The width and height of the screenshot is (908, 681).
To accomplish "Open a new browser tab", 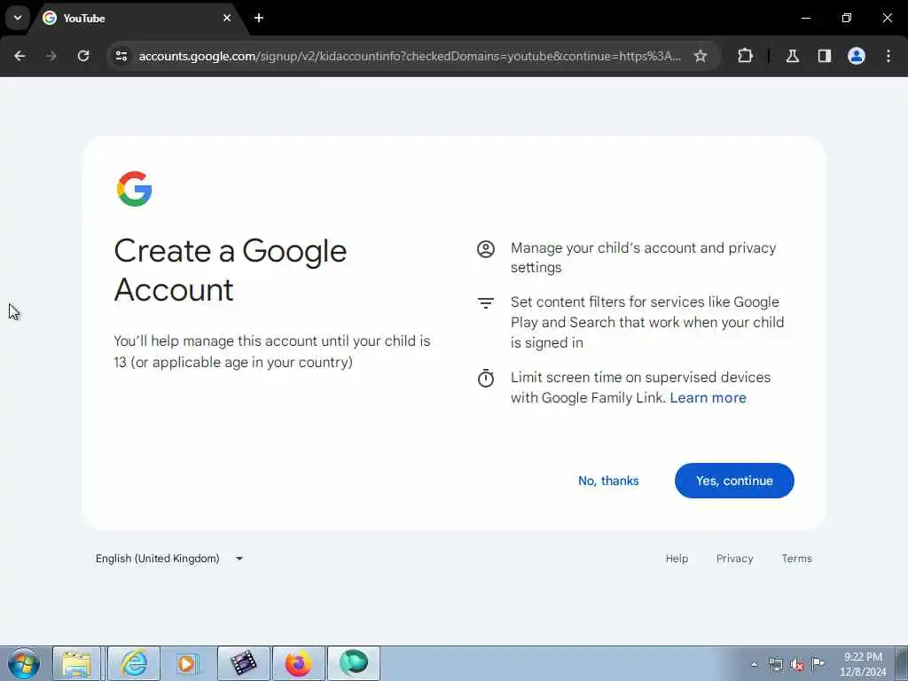I will [259, 18].
